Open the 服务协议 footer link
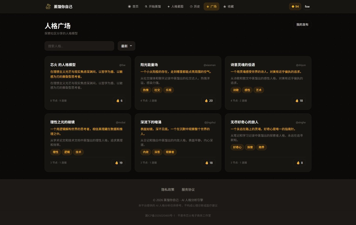This screenshot has height=225, width=356. click(188, 190)
